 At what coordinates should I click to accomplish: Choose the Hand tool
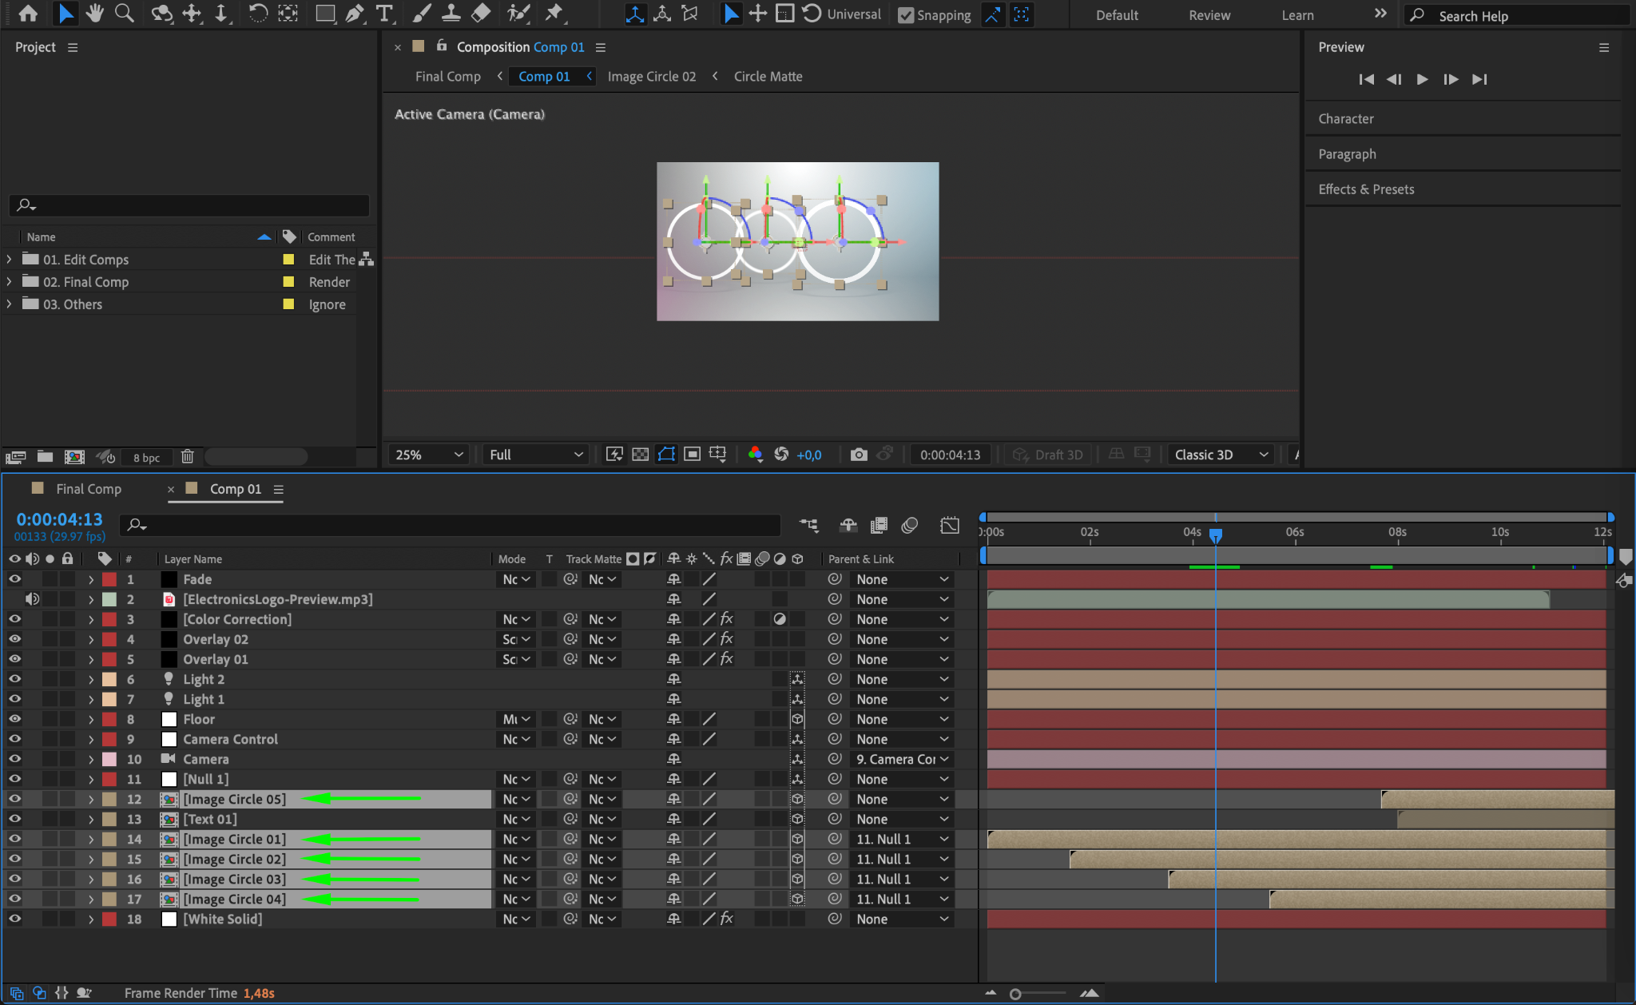94,14
